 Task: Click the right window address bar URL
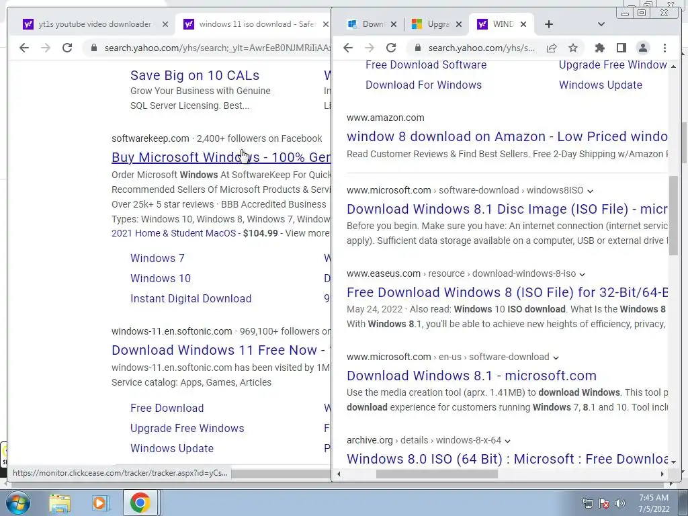(481, 48)
